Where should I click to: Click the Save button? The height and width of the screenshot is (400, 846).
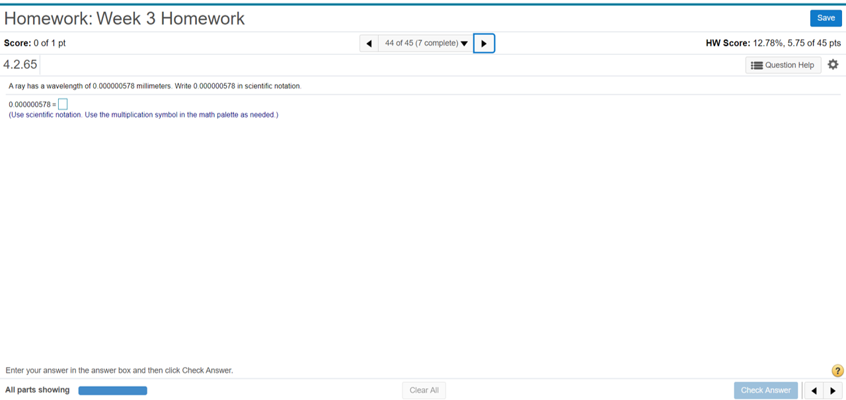click(826, 19)
